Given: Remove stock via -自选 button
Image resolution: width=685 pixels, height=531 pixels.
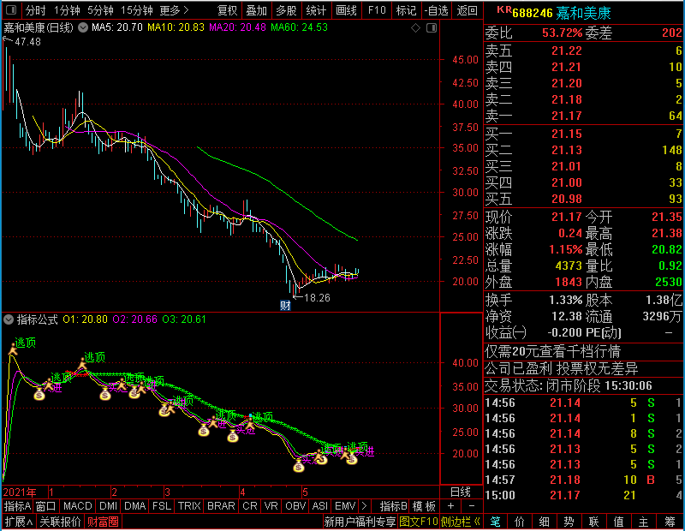Looking at the screenshot, I should 436,10.
